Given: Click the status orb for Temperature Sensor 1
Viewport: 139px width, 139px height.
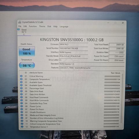Looking at the screenshot, I should point(22,127).
